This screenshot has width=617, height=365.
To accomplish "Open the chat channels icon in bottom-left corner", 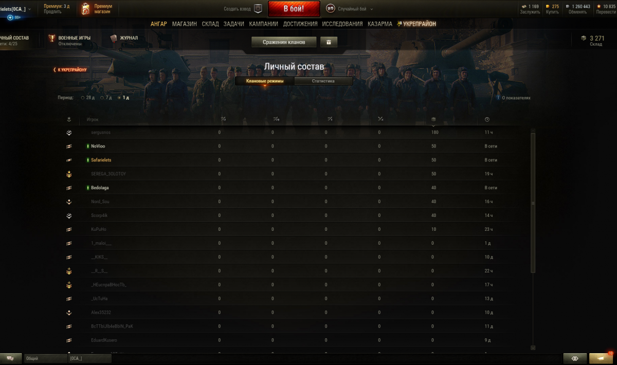I will (10, 358).
